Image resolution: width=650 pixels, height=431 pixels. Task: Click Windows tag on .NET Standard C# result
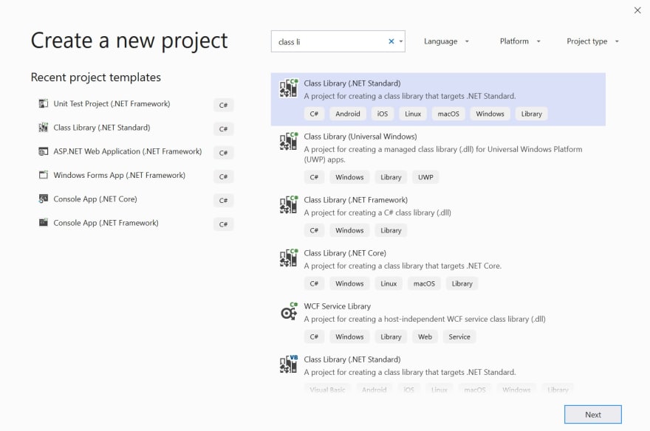(x=490, y=114)
